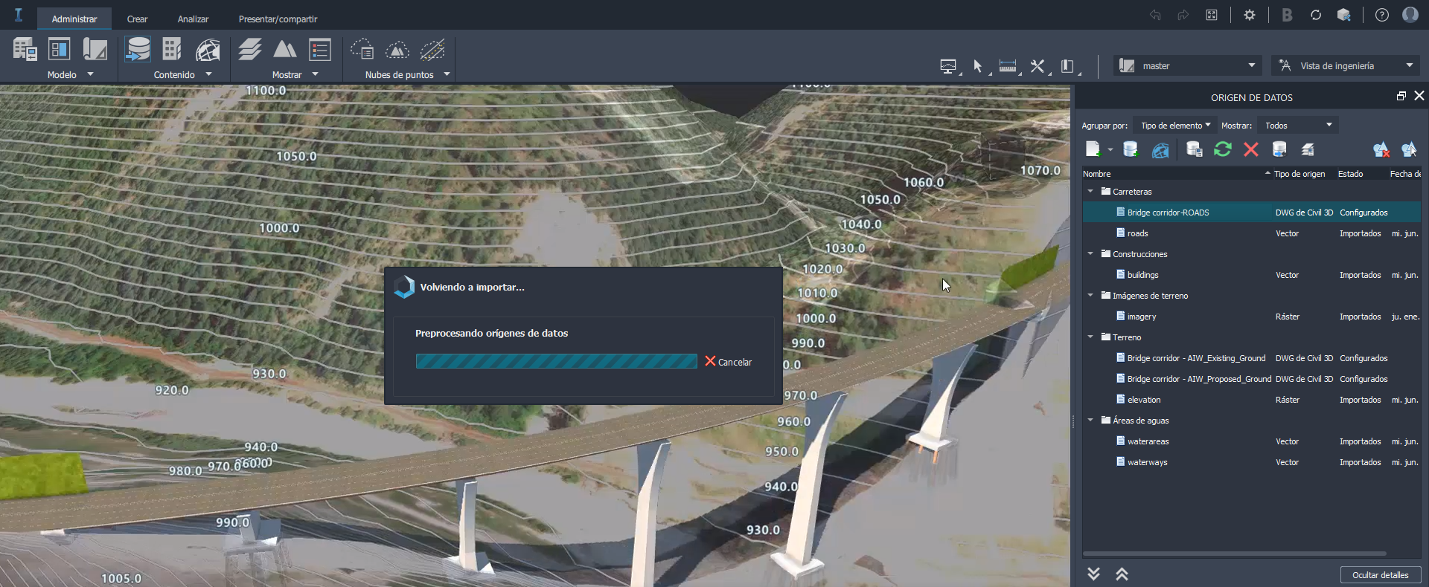
Task: Open the data source configuration icon in the panel
Action: (x=1195, y=149)
